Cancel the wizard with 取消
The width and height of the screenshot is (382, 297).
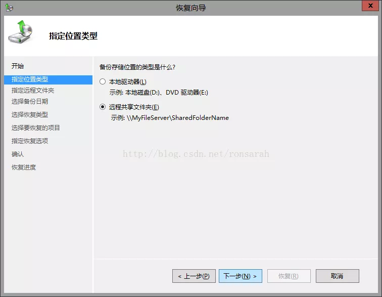pos(337,276)
